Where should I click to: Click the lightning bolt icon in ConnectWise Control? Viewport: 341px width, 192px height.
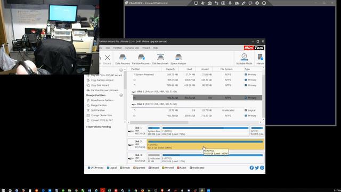coord(202,3)
